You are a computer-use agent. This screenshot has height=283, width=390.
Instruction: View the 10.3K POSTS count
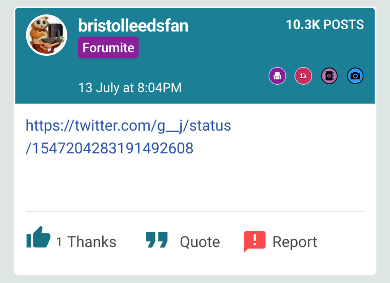pos(325,25)
